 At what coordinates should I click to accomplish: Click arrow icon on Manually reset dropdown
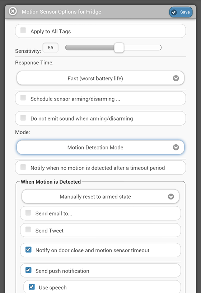pyautogui.click(x=171, y=197)
